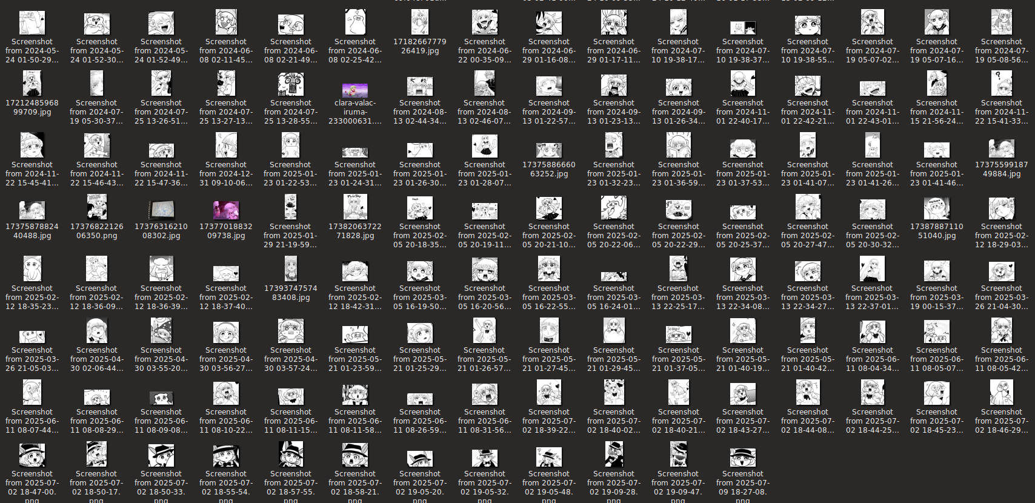
Task: Click label 'Screenshot from 2025-01-23 01-41-26'
Action: [x=873, y=174]
